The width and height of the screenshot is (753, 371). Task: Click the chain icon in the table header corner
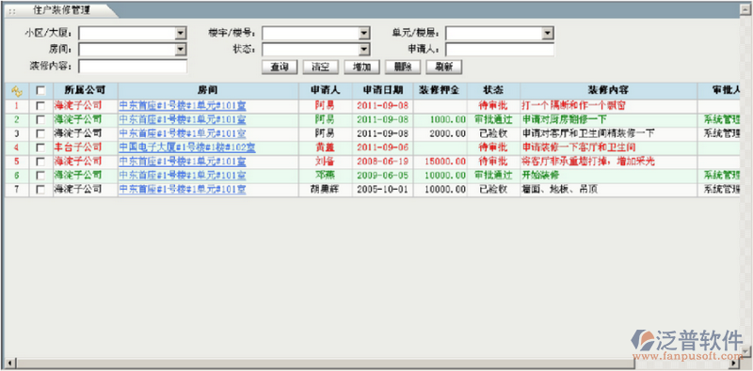pyautogui.click(x=17, y=90)
